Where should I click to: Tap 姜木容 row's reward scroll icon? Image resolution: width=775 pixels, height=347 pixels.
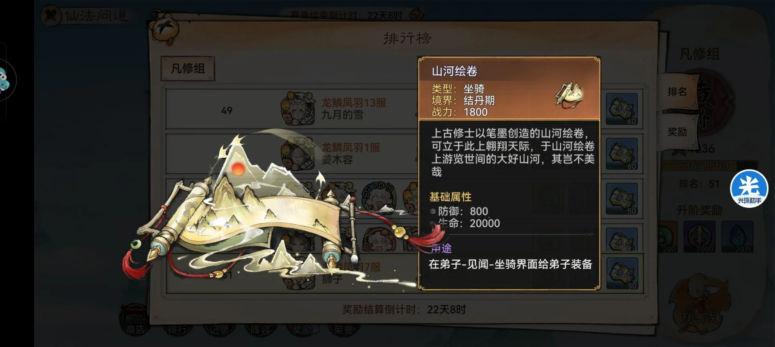pos(622,154)
